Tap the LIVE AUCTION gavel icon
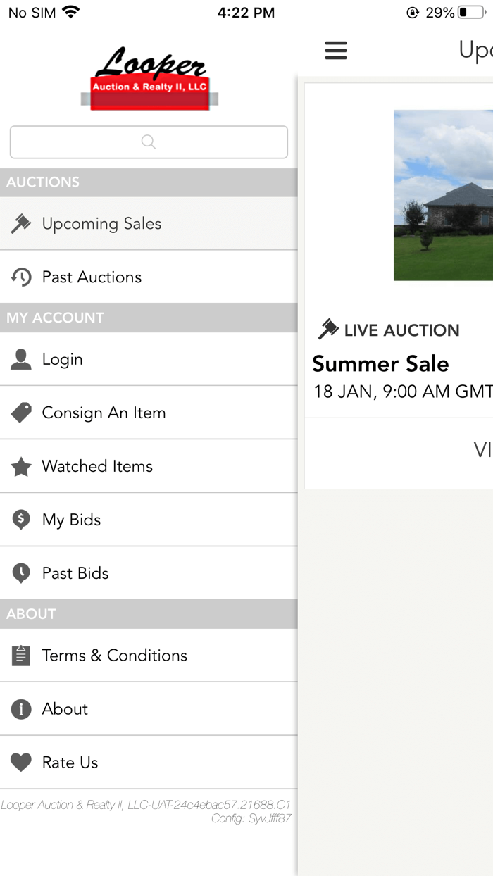The height and width of the screenshot is (876, 493). (327, 328)
